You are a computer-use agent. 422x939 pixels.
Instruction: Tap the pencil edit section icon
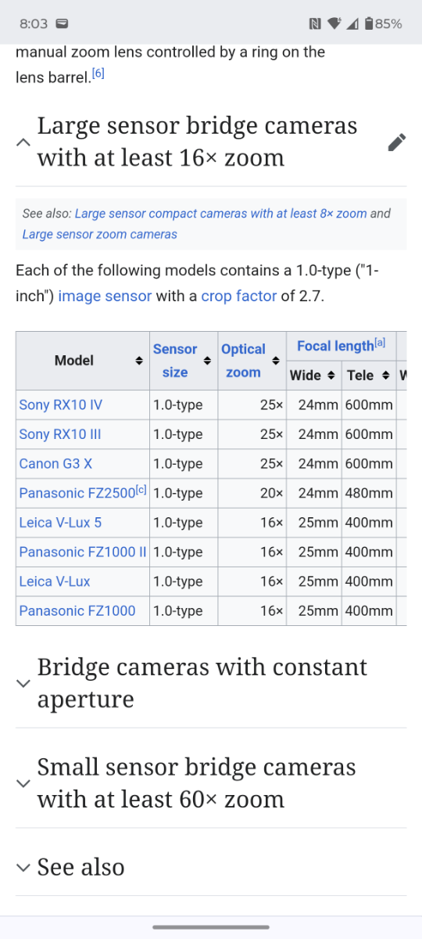tap(396, 142)
